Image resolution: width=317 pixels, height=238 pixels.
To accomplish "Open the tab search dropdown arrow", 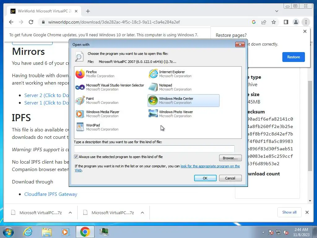I will point(277,11).
